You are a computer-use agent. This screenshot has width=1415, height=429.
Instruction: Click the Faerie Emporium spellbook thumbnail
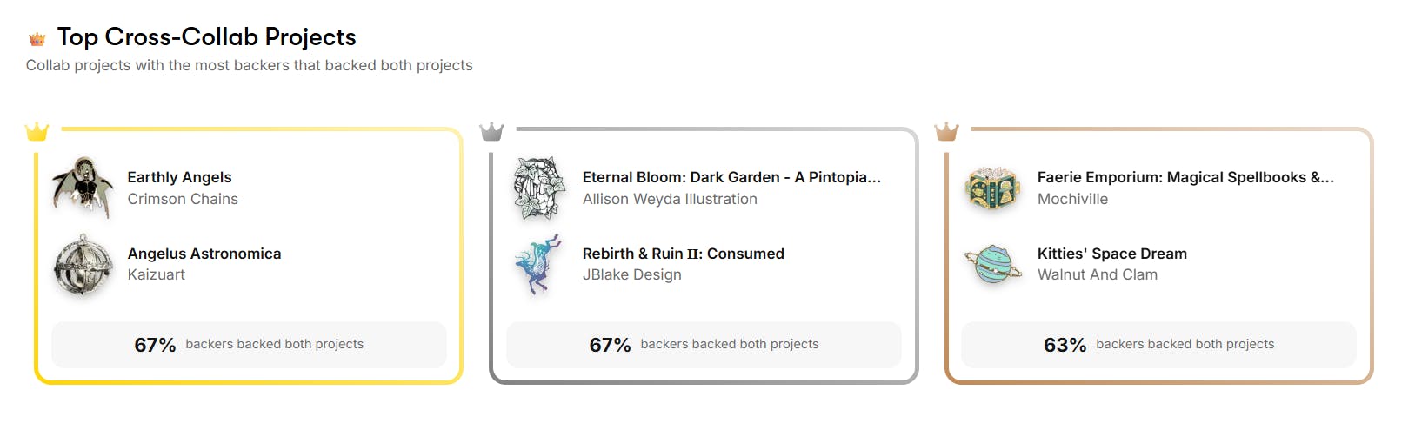tap(993, 188)
